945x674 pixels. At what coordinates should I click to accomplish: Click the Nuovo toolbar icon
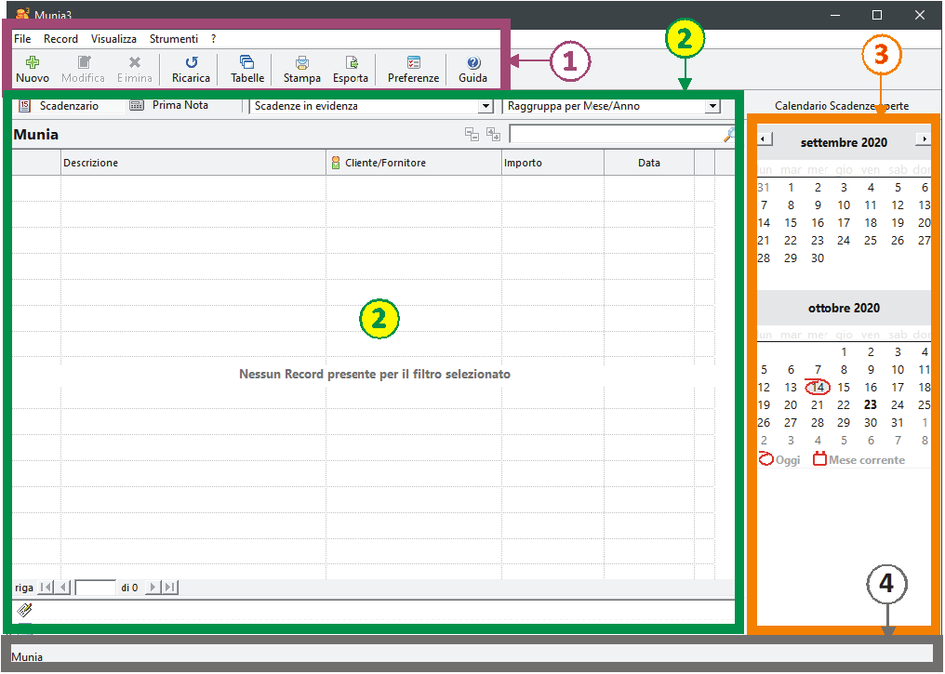pyautogui.click(x=33, y=63)
